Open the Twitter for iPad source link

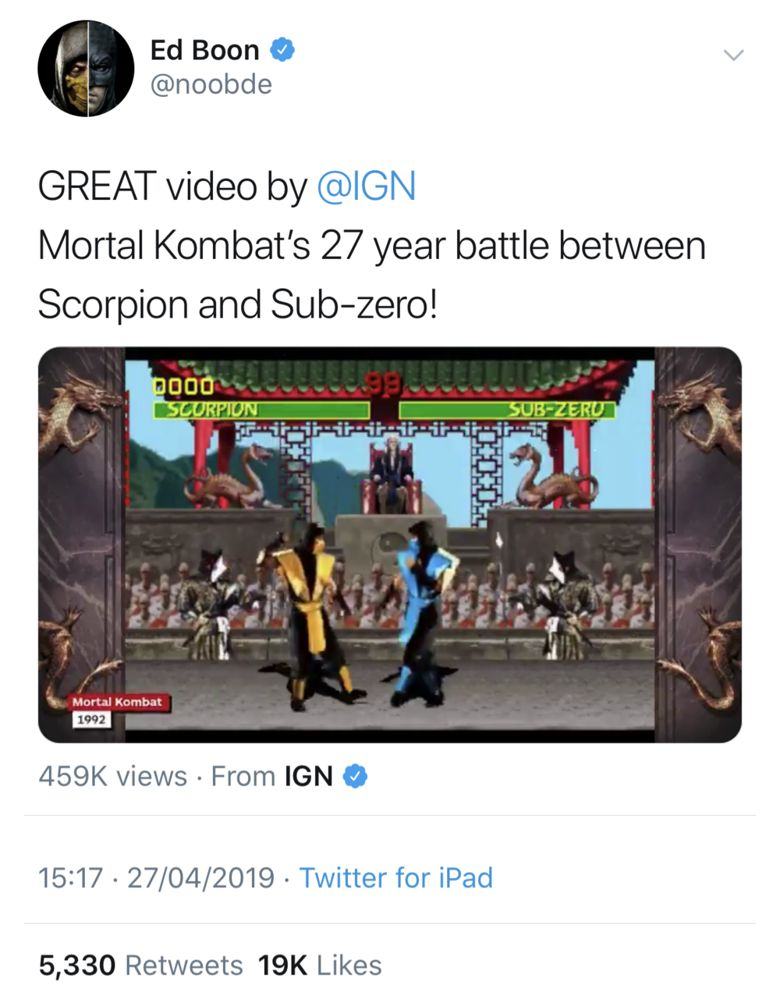[396, 878]
